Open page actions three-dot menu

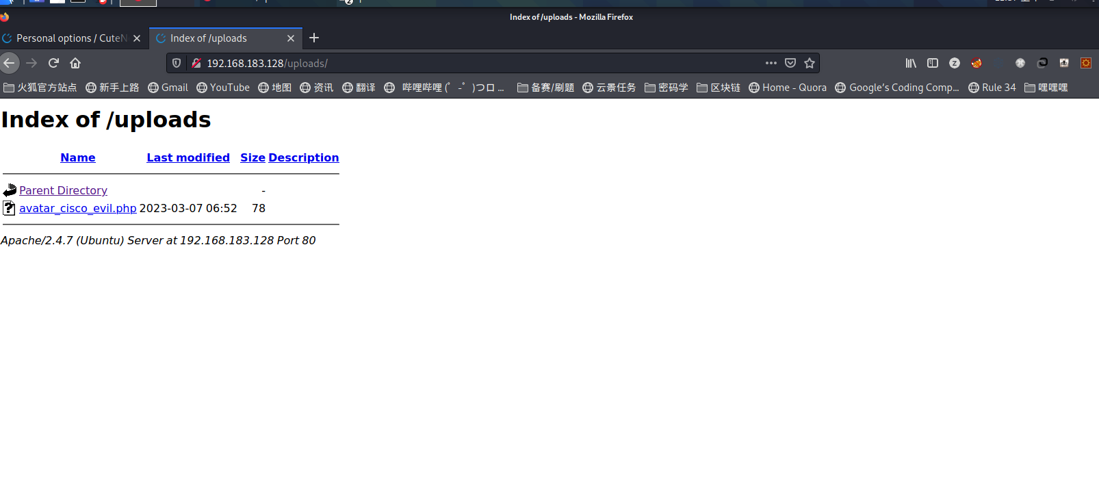[x=771, y=63]
